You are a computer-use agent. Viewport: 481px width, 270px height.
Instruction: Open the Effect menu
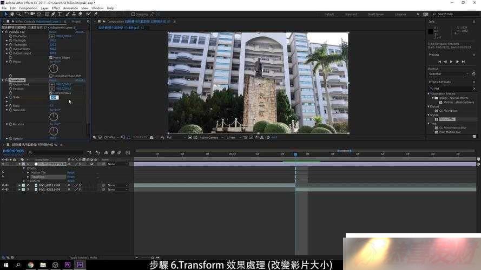(56, 8)
